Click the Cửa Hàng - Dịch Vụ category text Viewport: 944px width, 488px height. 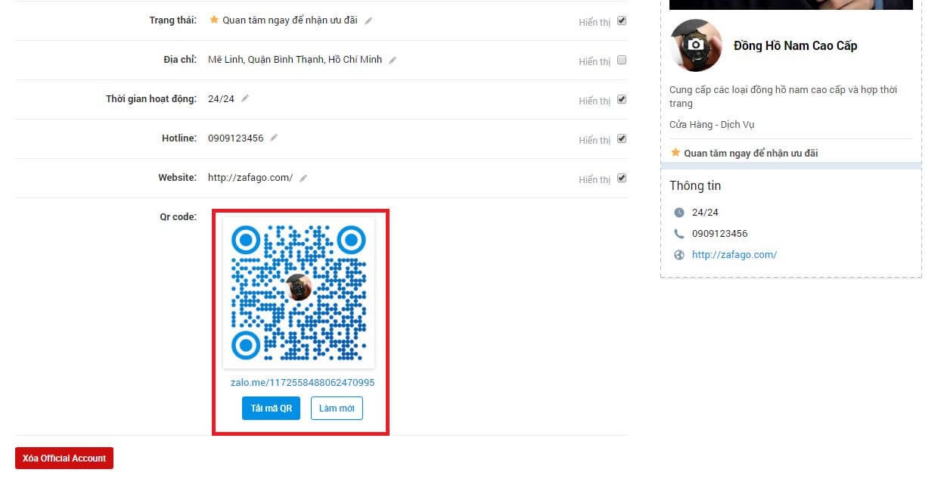tap(712, 125)
